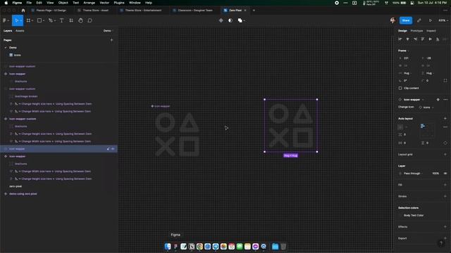Open the Plugins menu
451x253 pixels.
point(119,3)
